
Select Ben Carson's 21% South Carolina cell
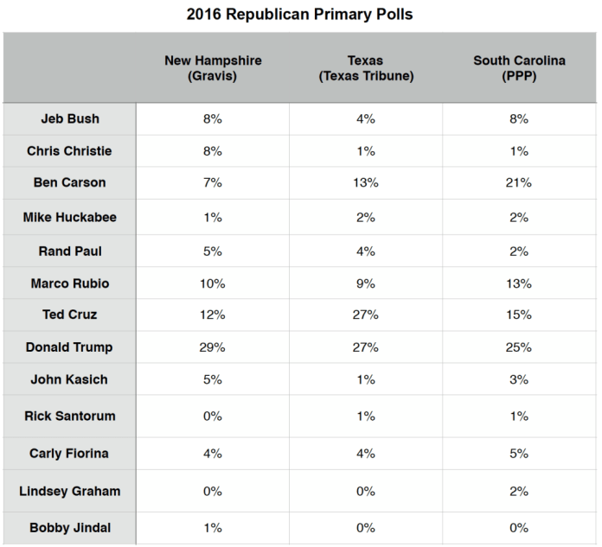(520, 183)
